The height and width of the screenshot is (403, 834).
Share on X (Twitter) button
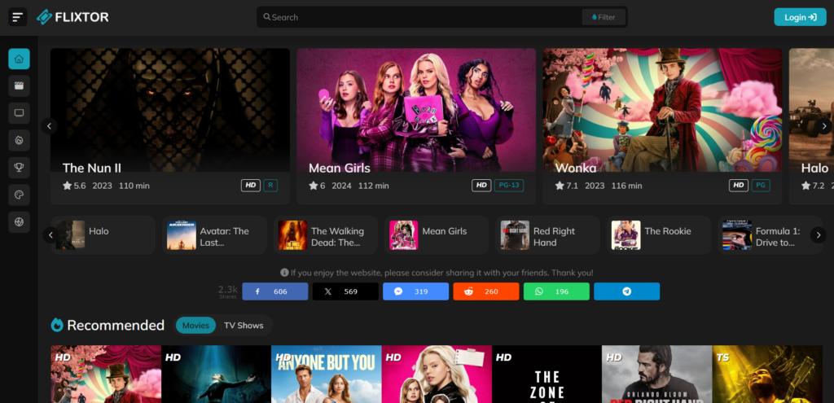pos(345,291)
